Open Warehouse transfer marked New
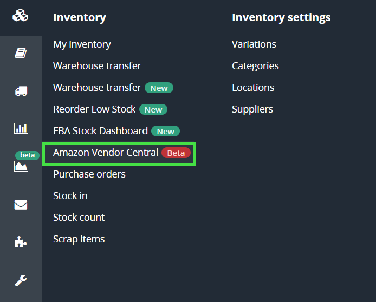Screen dimensions: 376x302 tap(97, 88)
